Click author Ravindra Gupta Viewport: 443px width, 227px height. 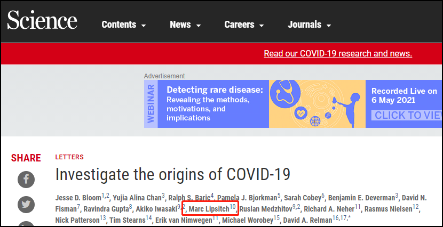(106, 209)
